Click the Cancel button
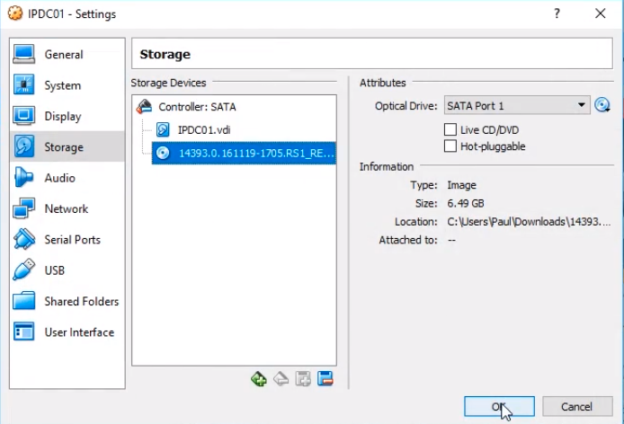Viewport: 624px width, 424px height. 577,407
